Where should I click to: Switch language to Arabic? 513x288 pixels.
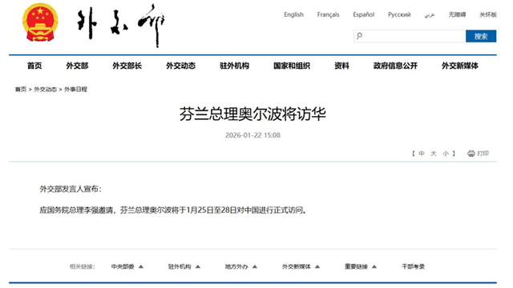[430, 15]
